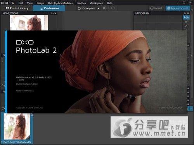194x145 pixels.
Task: Select the R histogram channel
Action: pyautogui.click(x=186, y=22)
